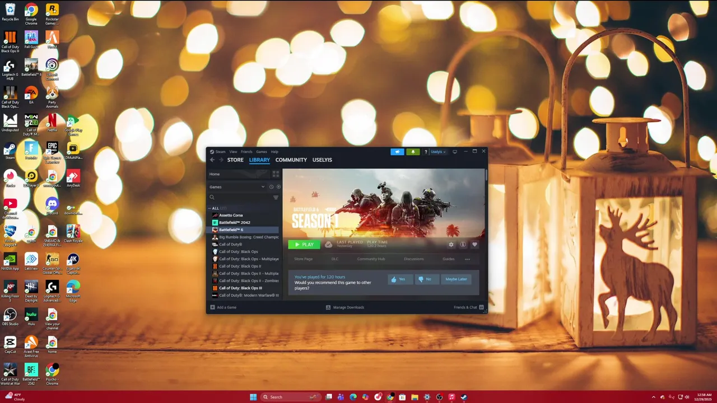Open the Recycle Bin desktop icon
Screen dimensions: 717x403
tap(10, 12)
